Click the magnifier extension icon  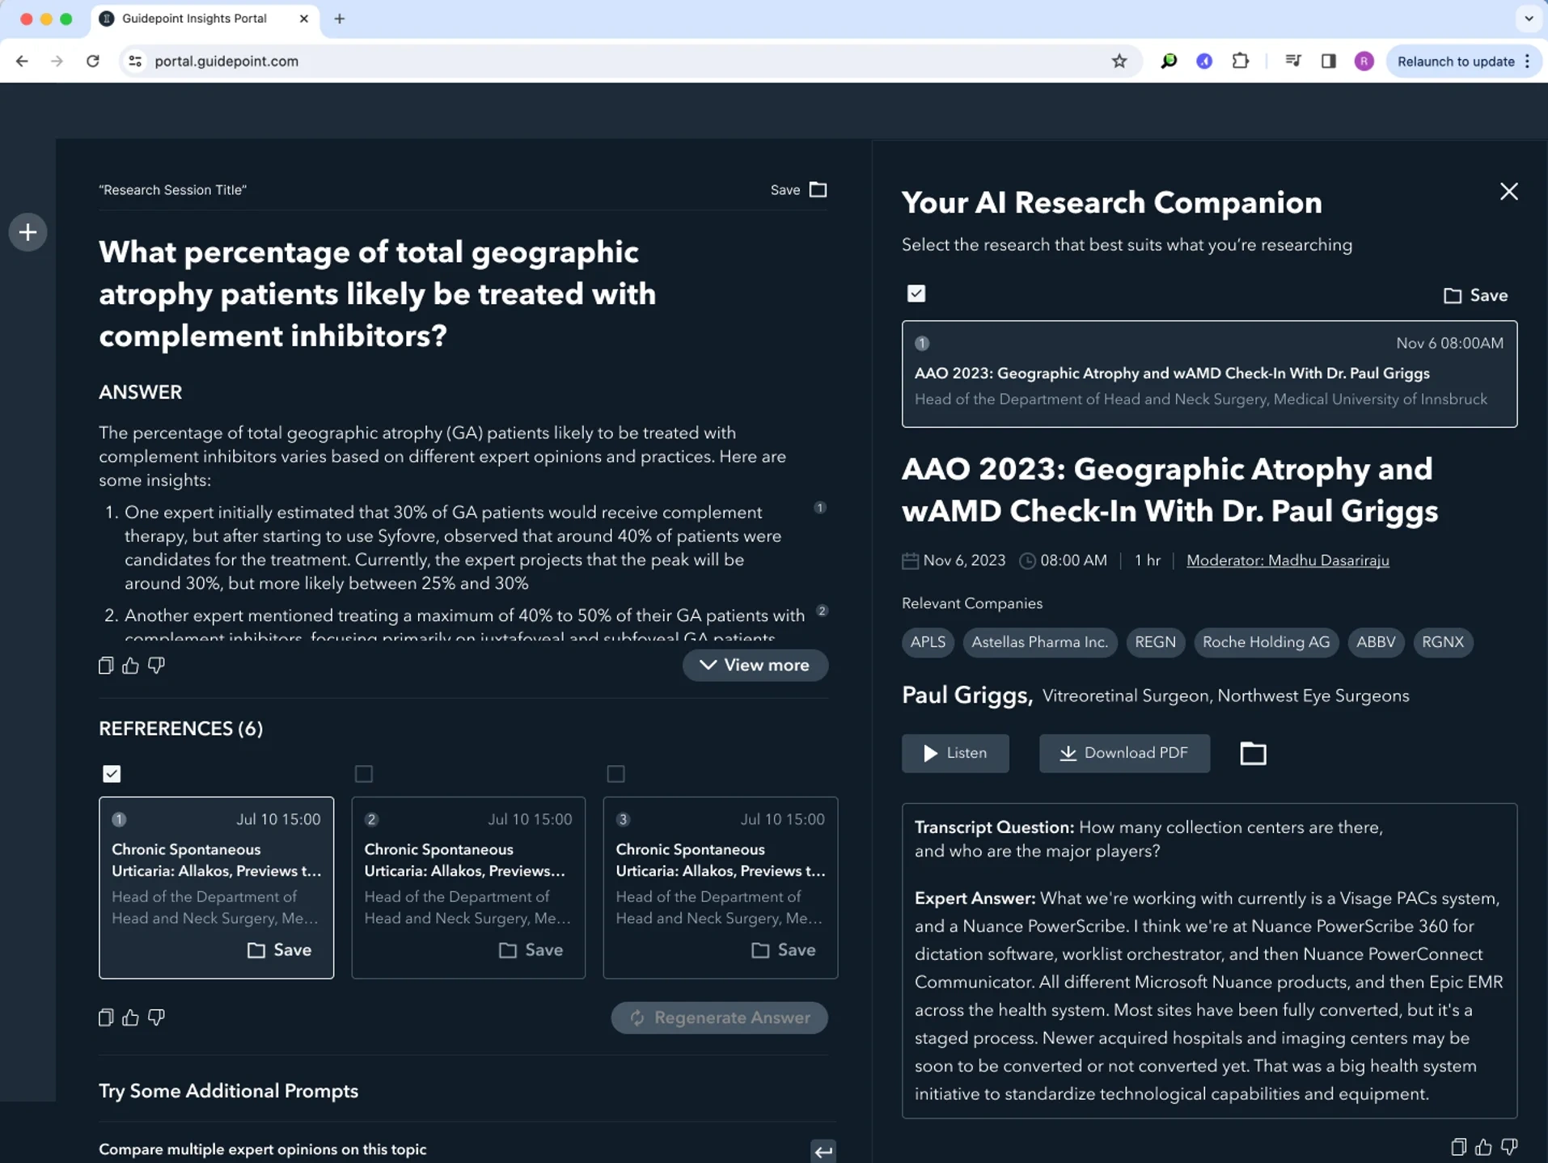coord(1168,61)
